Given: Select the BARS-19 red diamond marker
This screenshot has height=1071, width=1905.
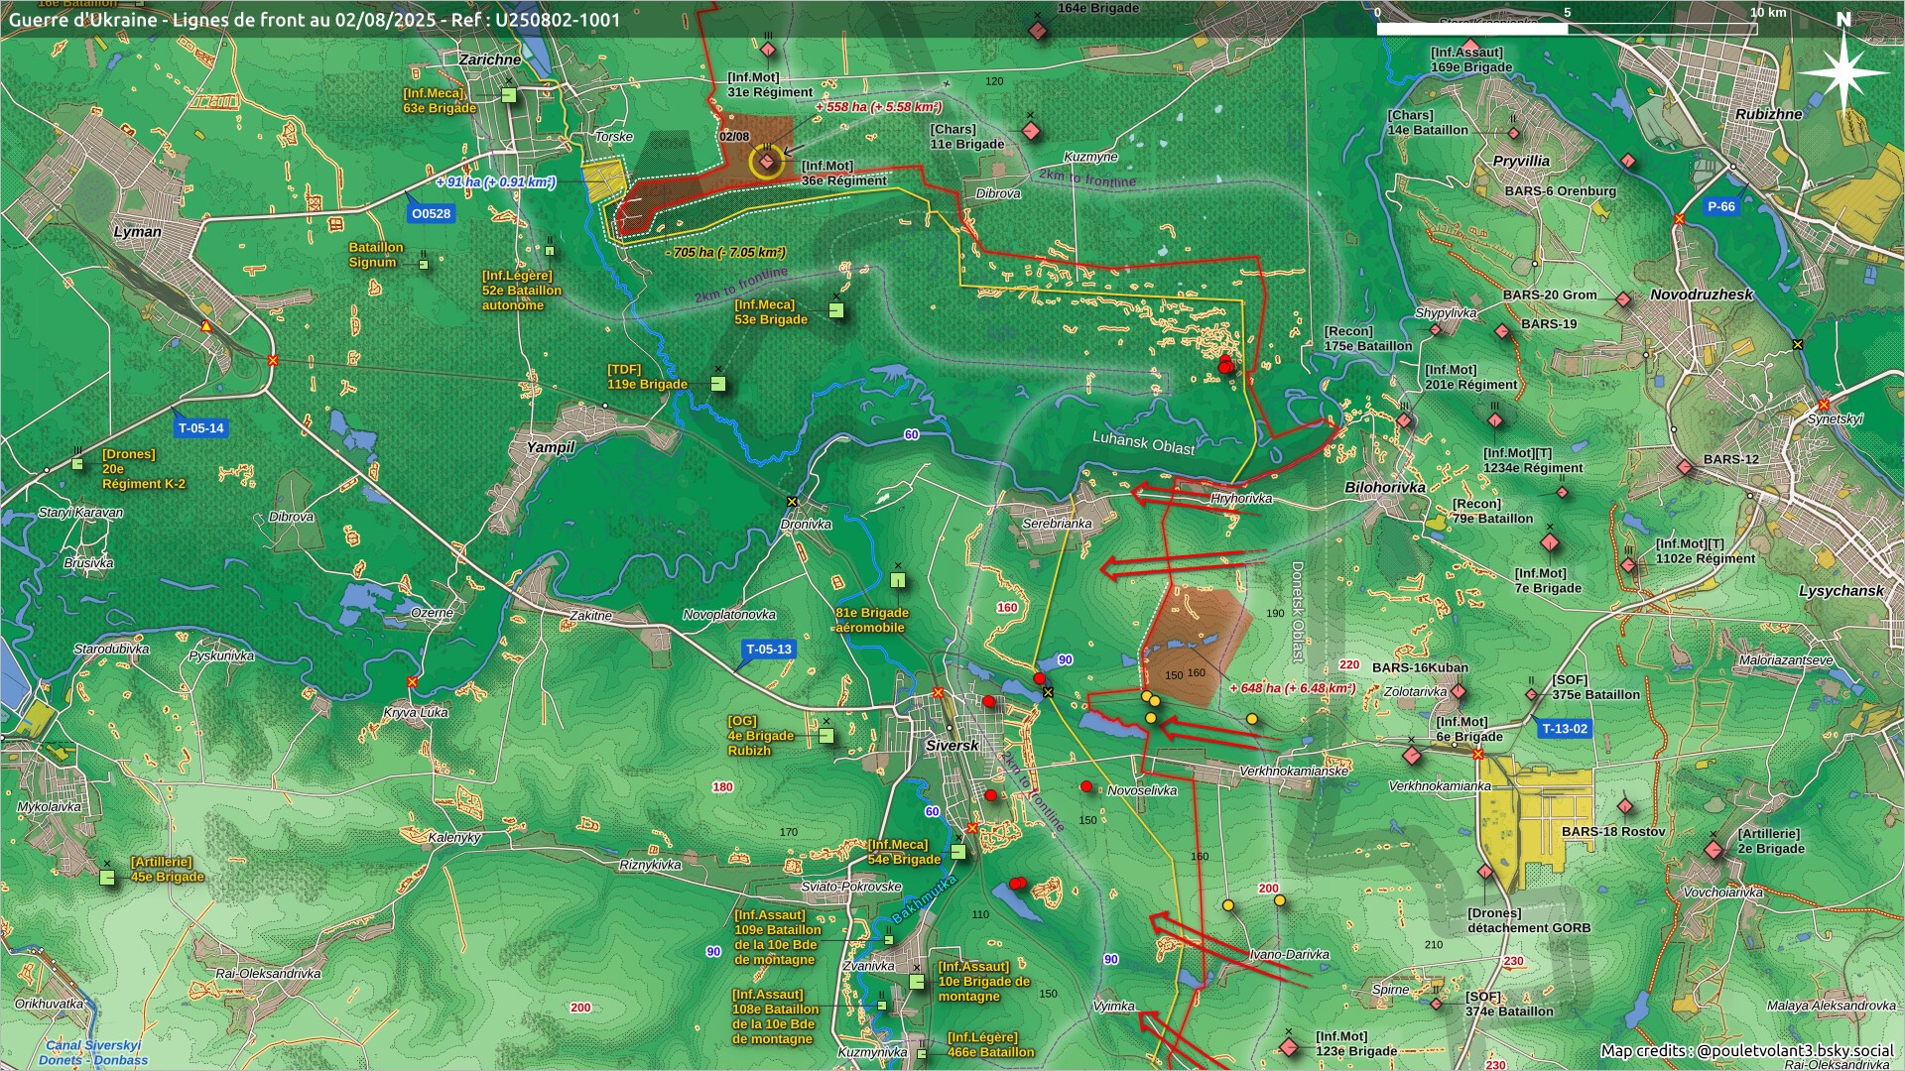Looking at the screenshot, I should pos(1502,331).
